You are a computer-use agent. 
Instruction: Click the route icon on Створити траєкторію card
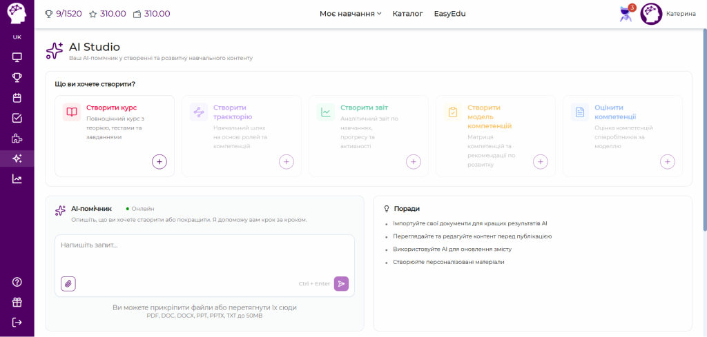pyautogui.click(x=199, y=112)
